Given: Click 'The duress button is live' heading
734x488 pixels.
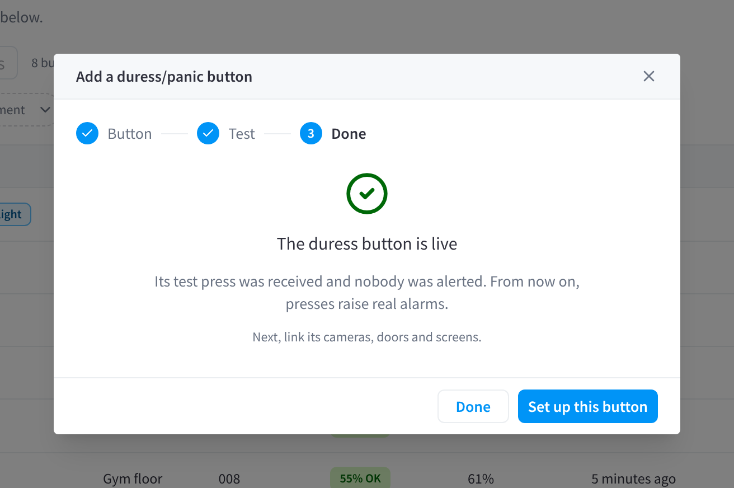Looking at the screenshot, I should (367, 244).
